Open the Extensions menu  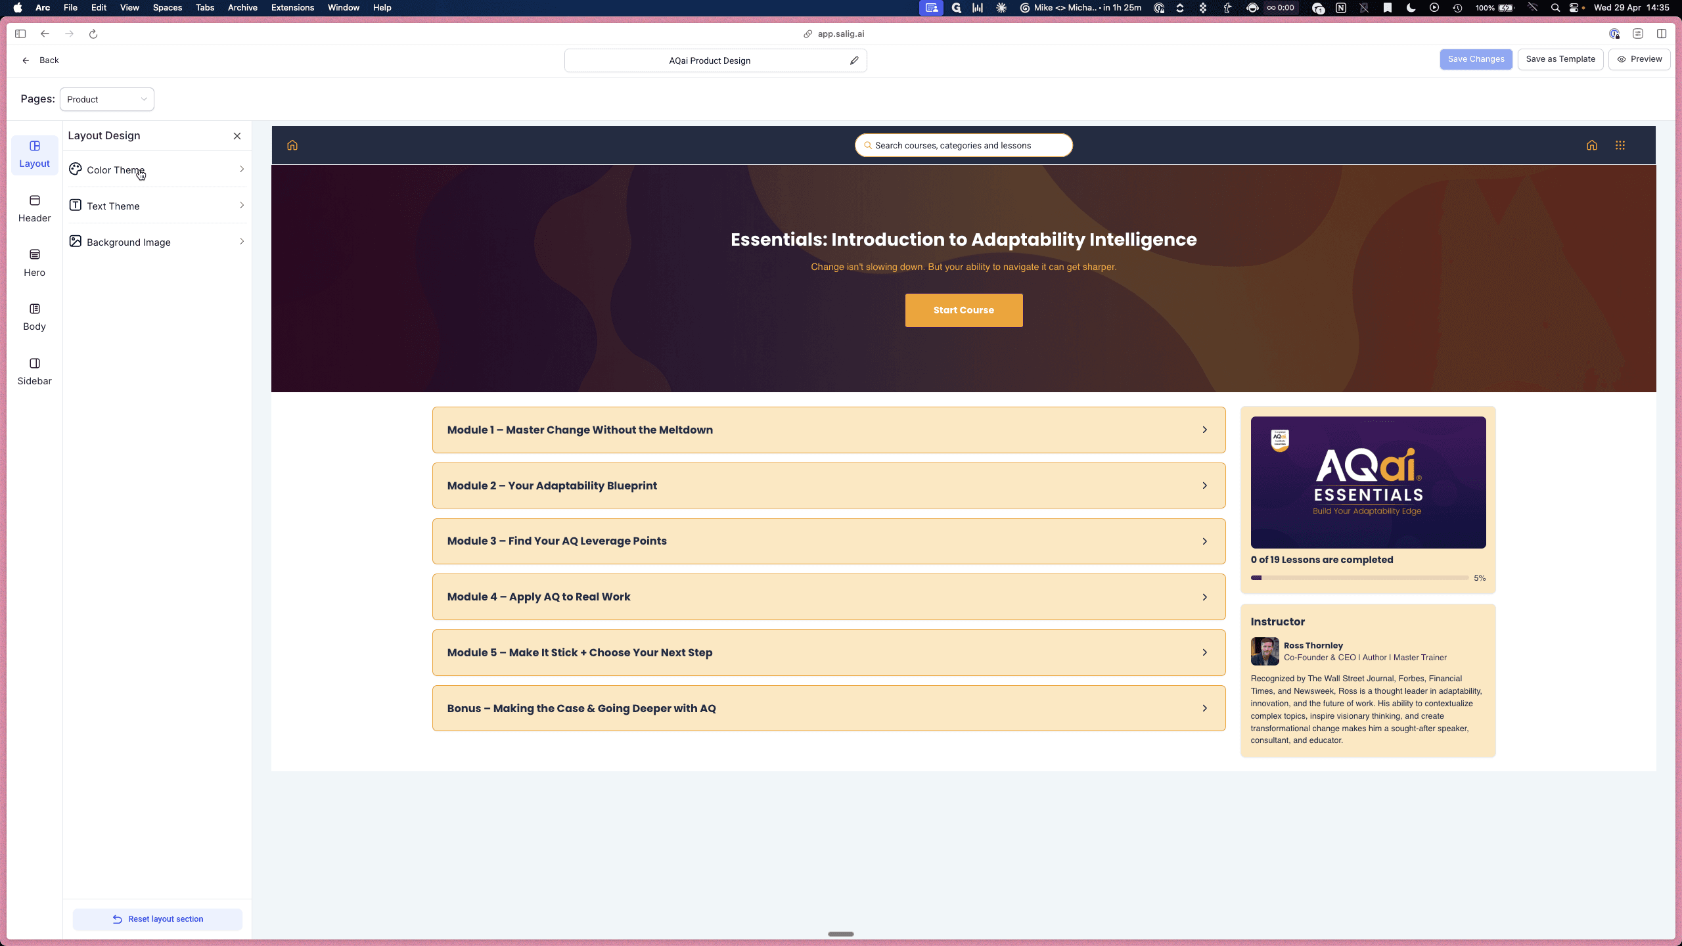pos(292,8)
